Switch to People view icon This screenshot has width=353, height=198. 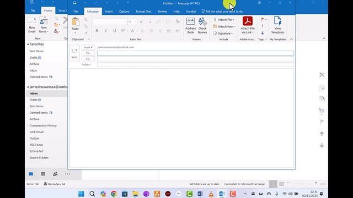[x=55, y=174]
